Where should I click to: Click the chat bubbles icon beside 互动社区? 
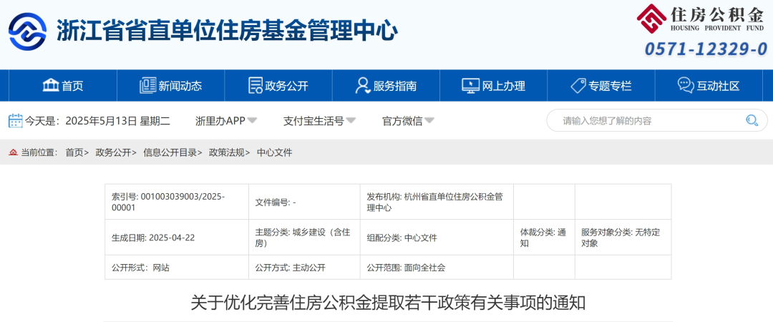tap(685, 85)
